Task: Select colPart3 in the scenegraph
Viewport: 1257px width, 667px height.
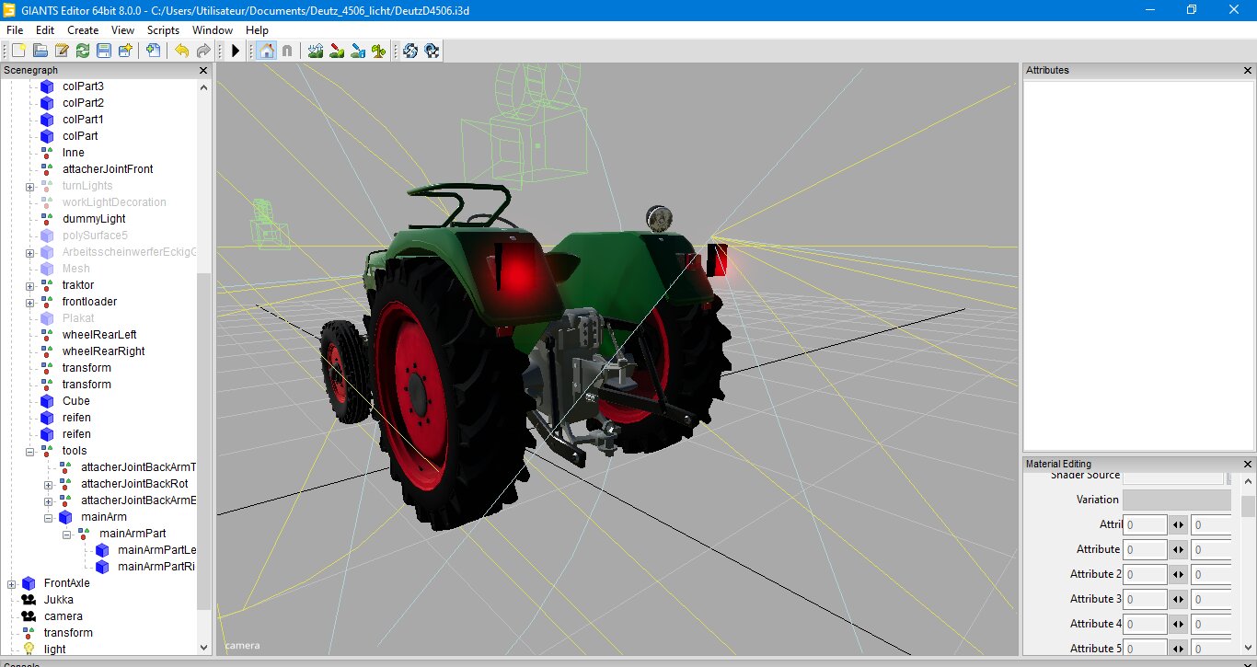Action: click(83, 86)
